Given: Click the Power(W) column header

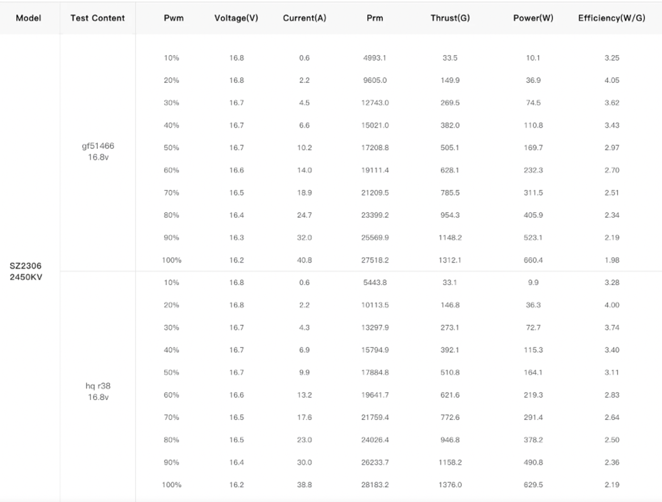Looking at the screenshot, I should click(x=533, y=18).
